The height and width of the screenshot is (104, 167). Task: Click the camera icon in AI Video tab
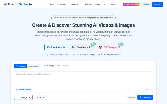coord(29,66)
